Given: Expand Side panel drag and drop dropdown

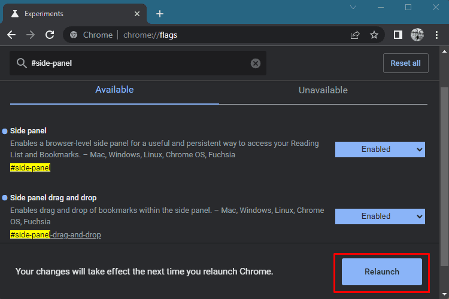Looking at the screenshot, I should (380, 216).
